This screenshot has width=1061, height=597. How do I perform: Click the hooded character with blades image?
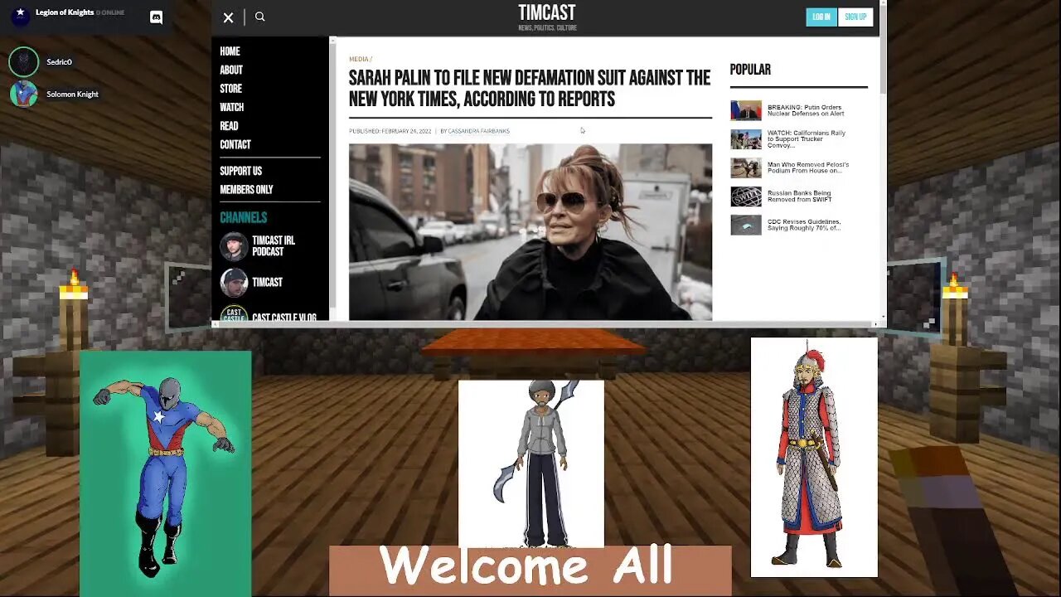coord(530,464)
